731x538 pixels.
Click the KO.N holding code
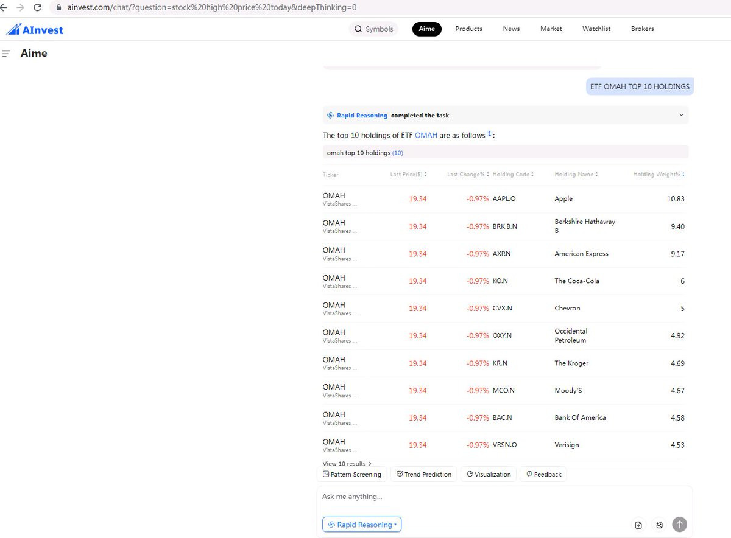(x=500, y=281)
